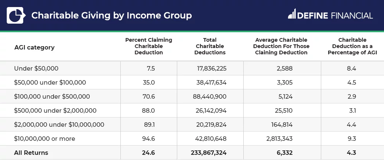Click the Total Charitable Deductions header
This screenshot has height=160, width=384.
(210, 46)
